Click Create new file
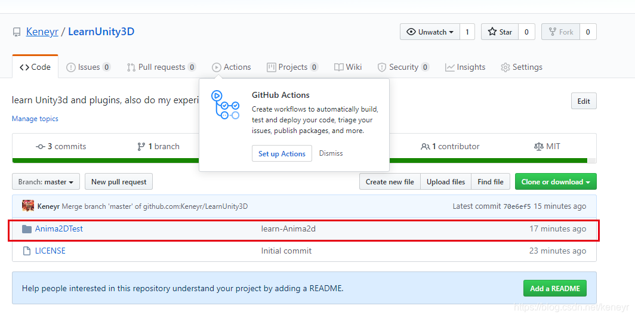This screenshot has width=635, height=318. pyautogui.click(x=390, y=182)
